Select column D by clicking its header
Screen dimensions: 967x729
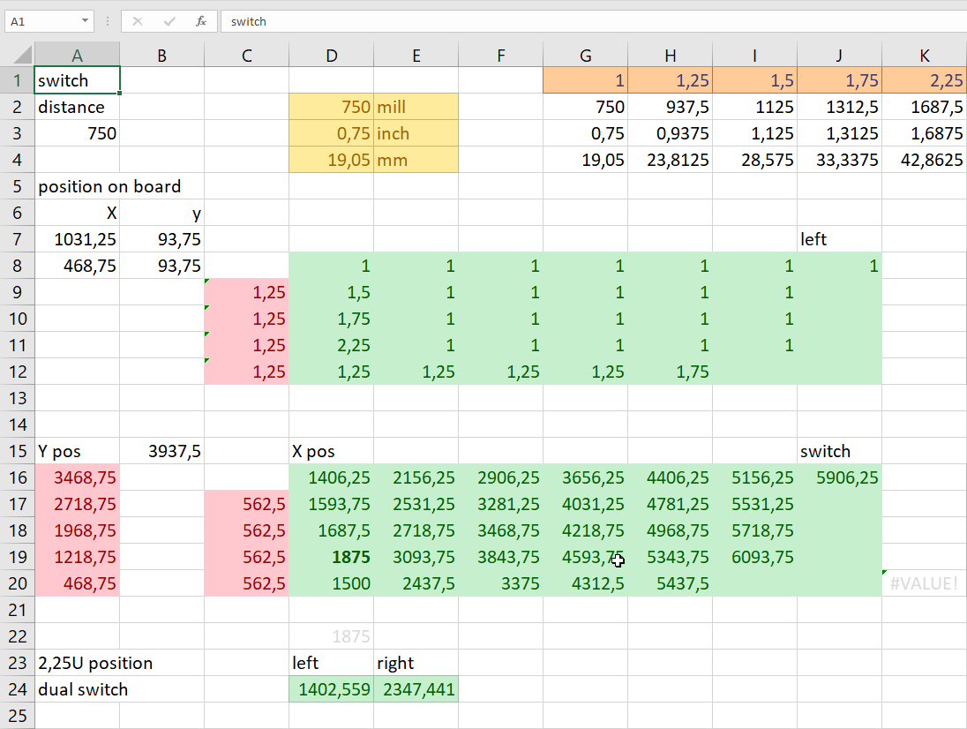(x=331, y=53)
